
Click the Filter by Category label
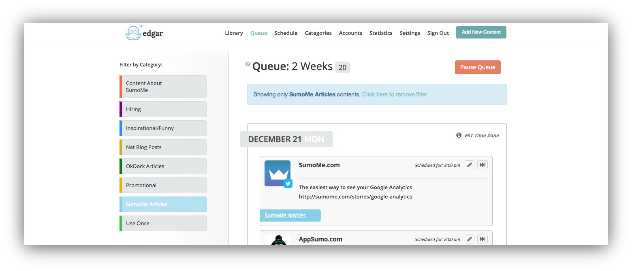tap(141, 64)
